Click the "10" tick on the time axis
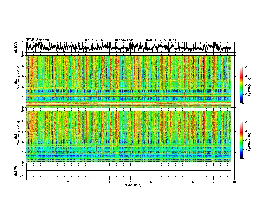The height and width of the screenshot is (204, 264). click(x=234, y=182)
